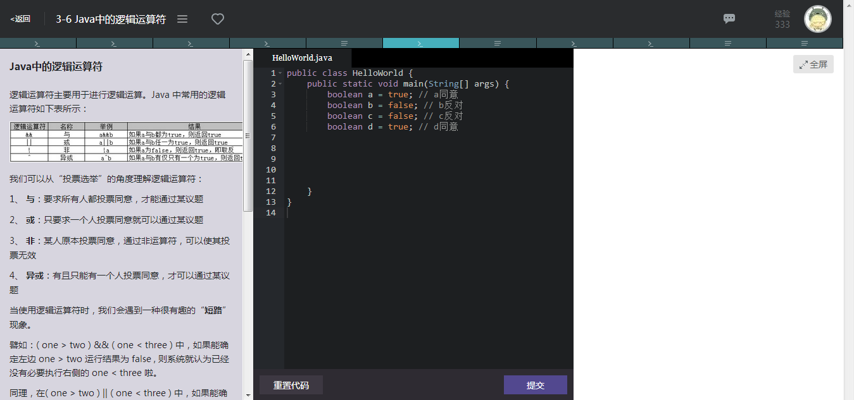
Task: Jump to the fourth coding section segment
Action: (x=268, y=43)
